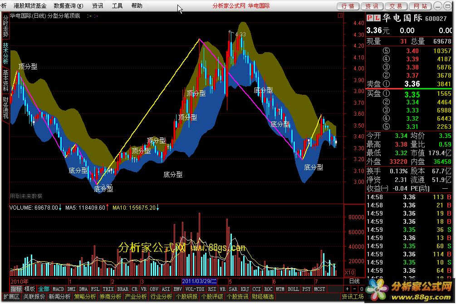Click the 资讯 button at top right

click(x=372, y=6)
